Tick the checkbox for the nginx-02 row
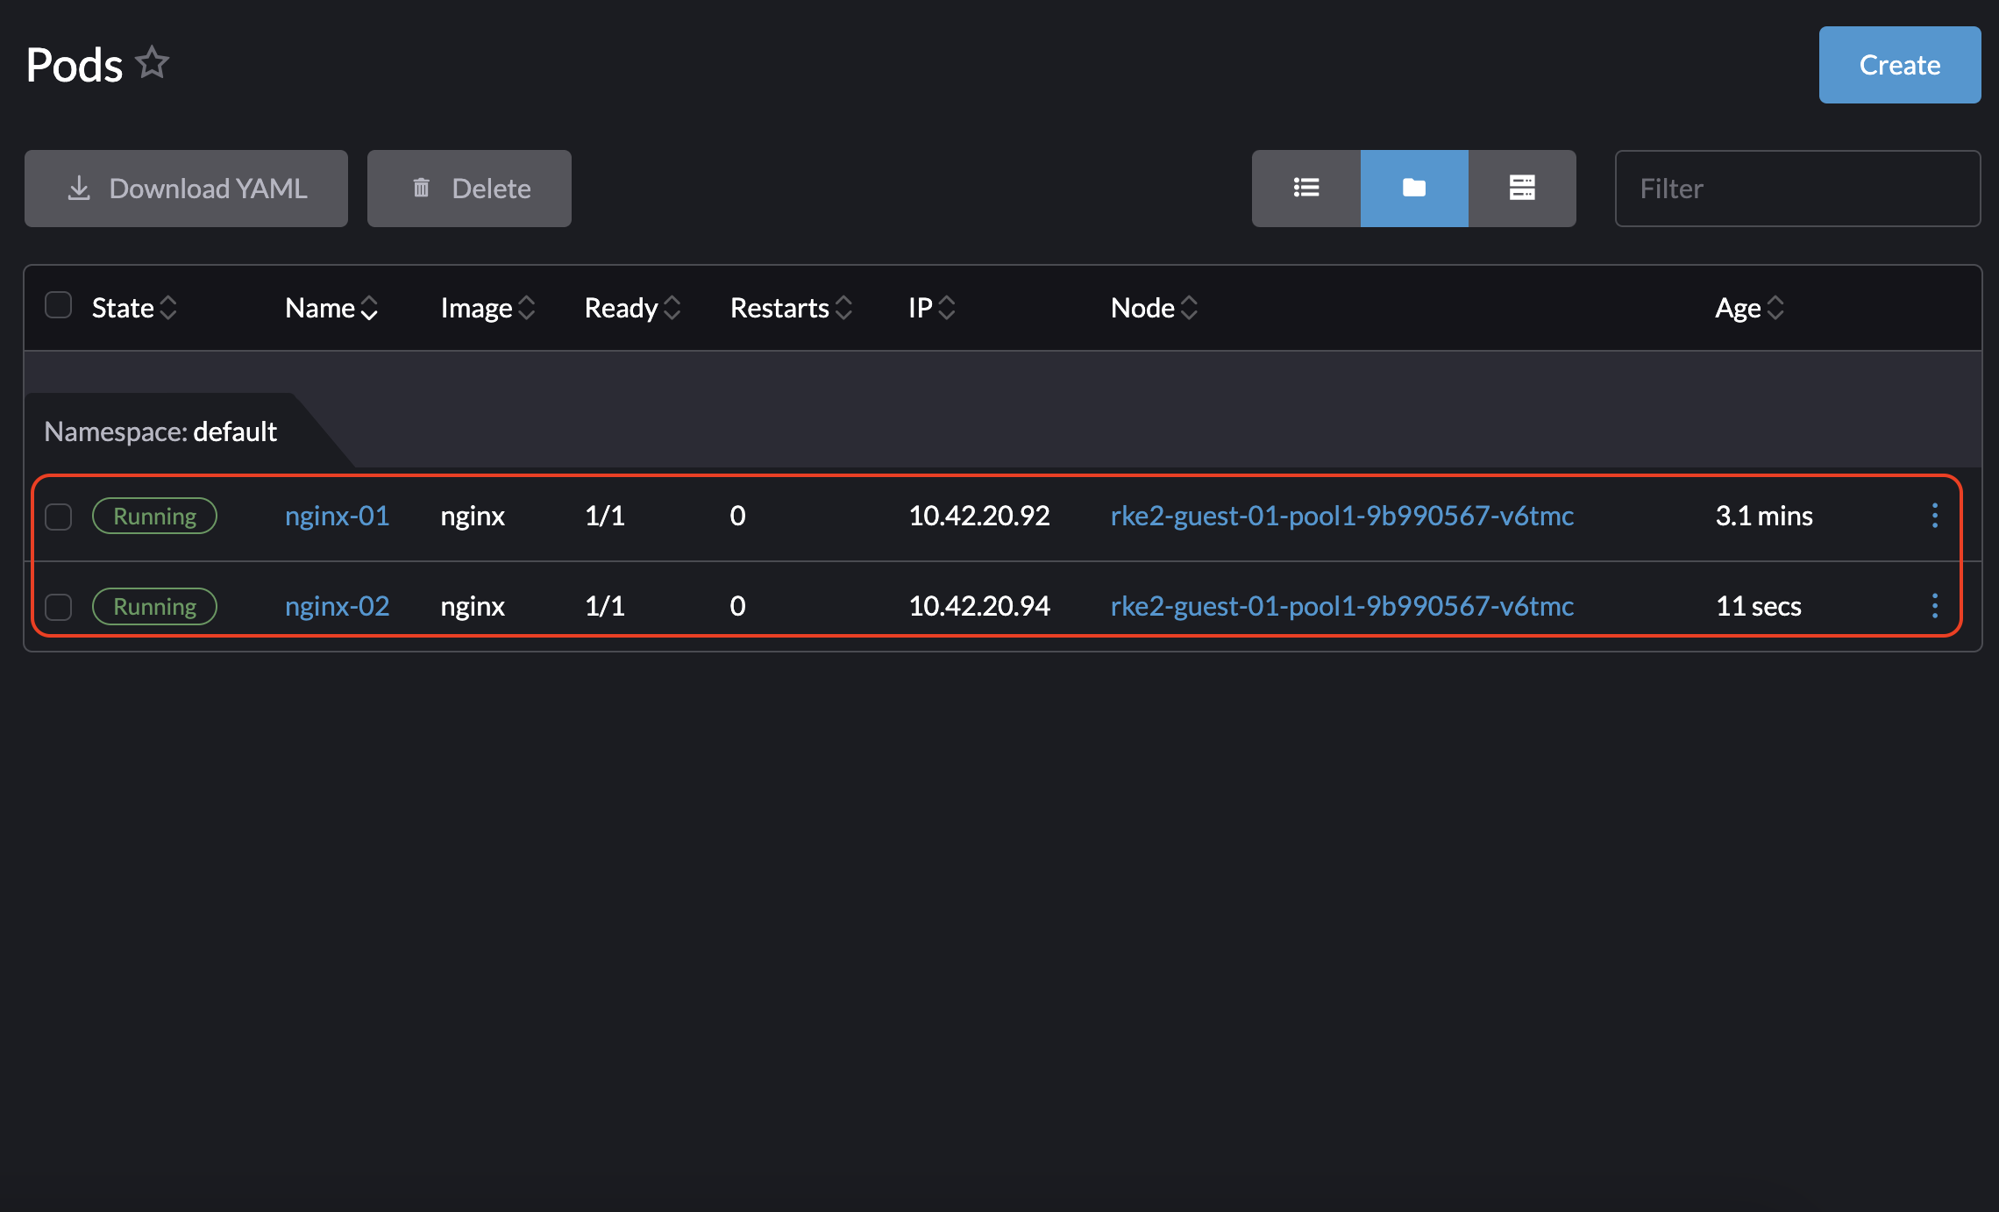Image resolution: width=1999 pixels, height=1212 pixels. click(58, 607)
